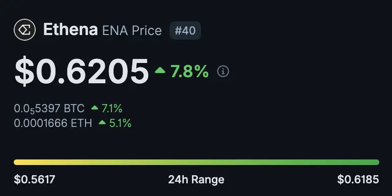This screenshot has height=196, width=392.
Task: Click the 24h Range label
Action: [x=196, y=180]
